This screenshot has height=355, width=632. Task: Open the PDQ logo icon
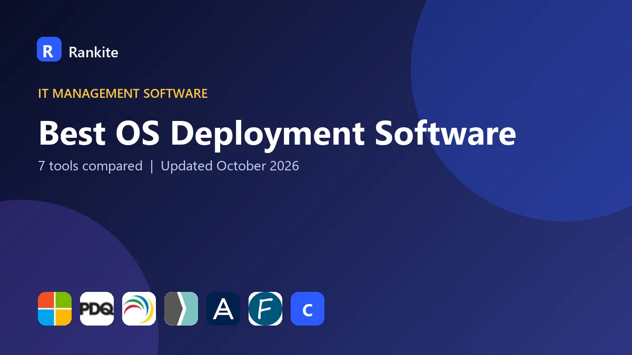[x=97, y=309]
